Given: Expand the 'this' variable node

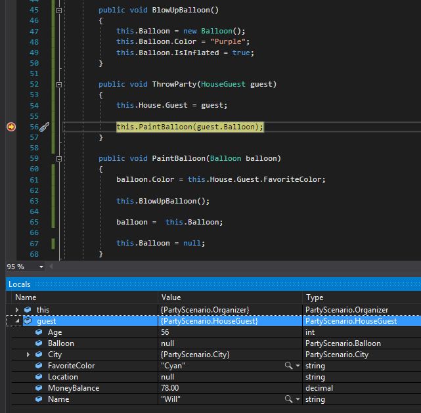Looking at the screenshot, I should point(17,310).
